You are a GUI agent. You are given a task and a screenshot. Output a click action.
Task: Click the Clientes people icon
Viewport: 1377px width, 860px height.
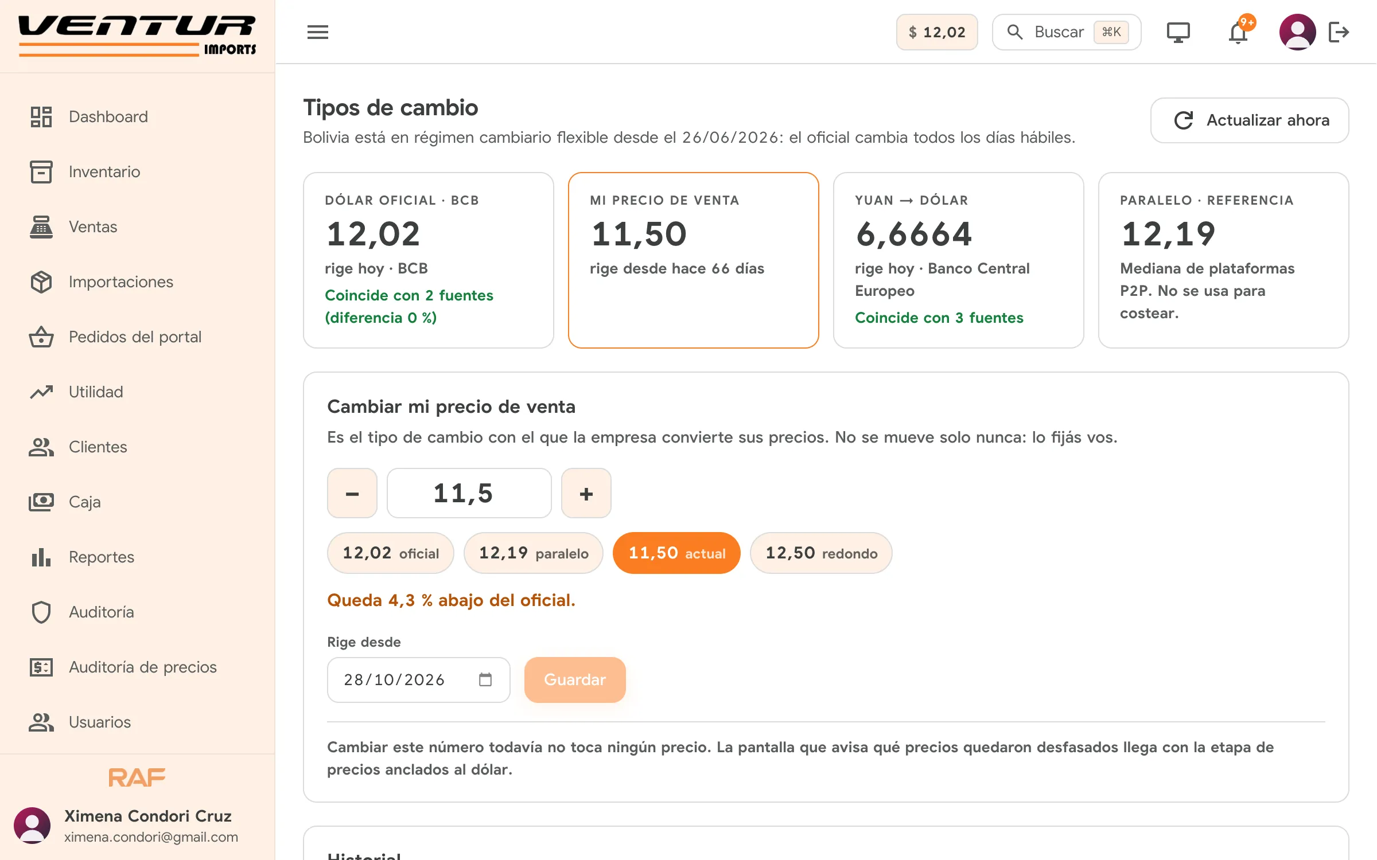click(x=41, y=447)
